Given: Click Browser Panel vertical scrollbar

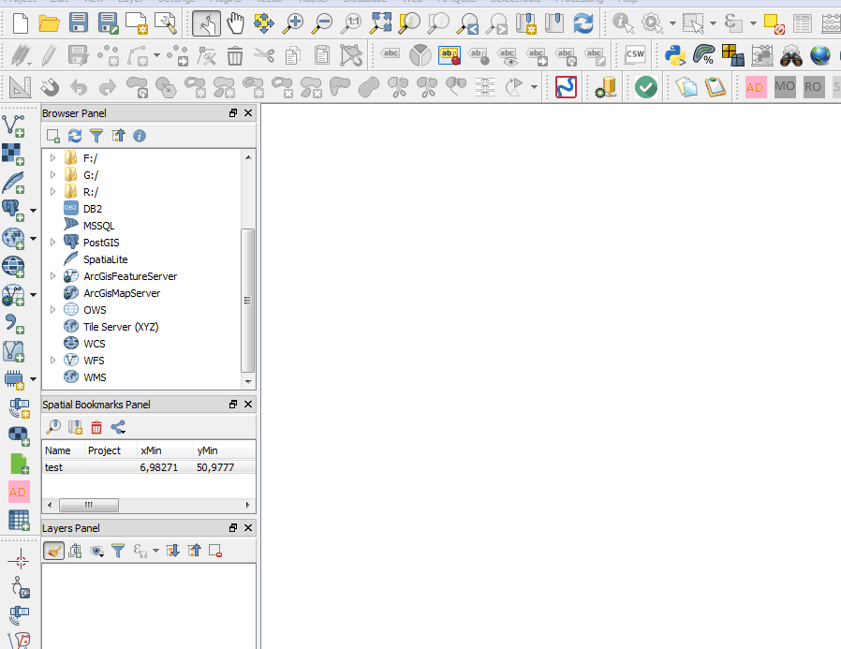Looking at the screenshot, I should [247, 301].
